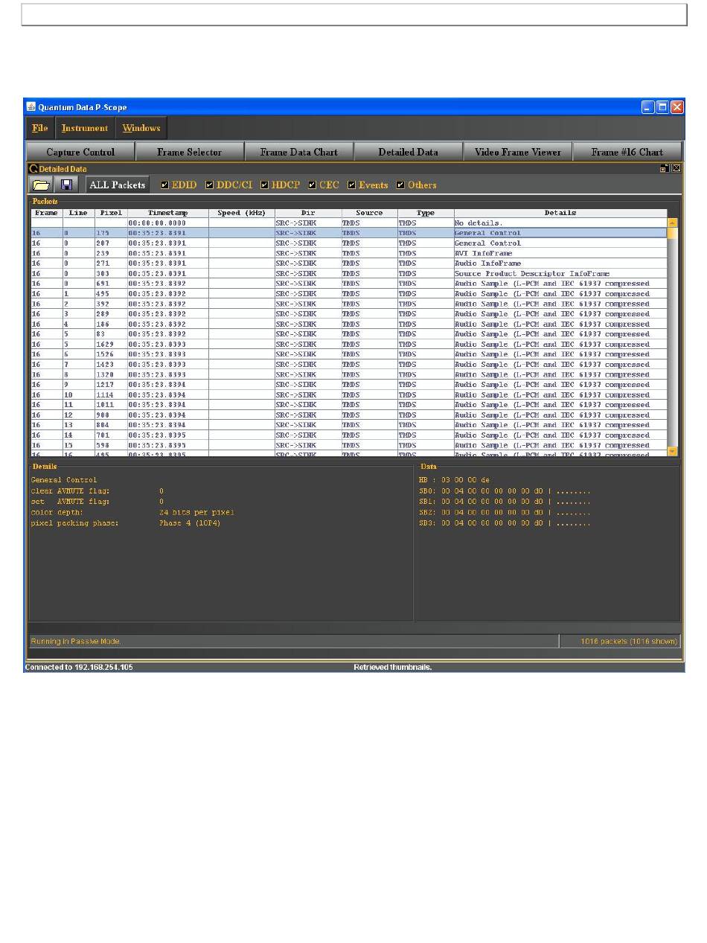Click the 'Running in Passive Mode.' status text
Screen dimensions: 707x943
(75, 641)
